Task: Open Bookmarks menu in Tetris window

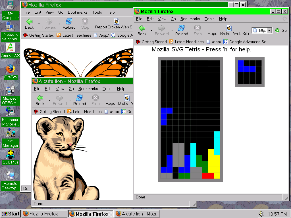Action: click(190, 19)
